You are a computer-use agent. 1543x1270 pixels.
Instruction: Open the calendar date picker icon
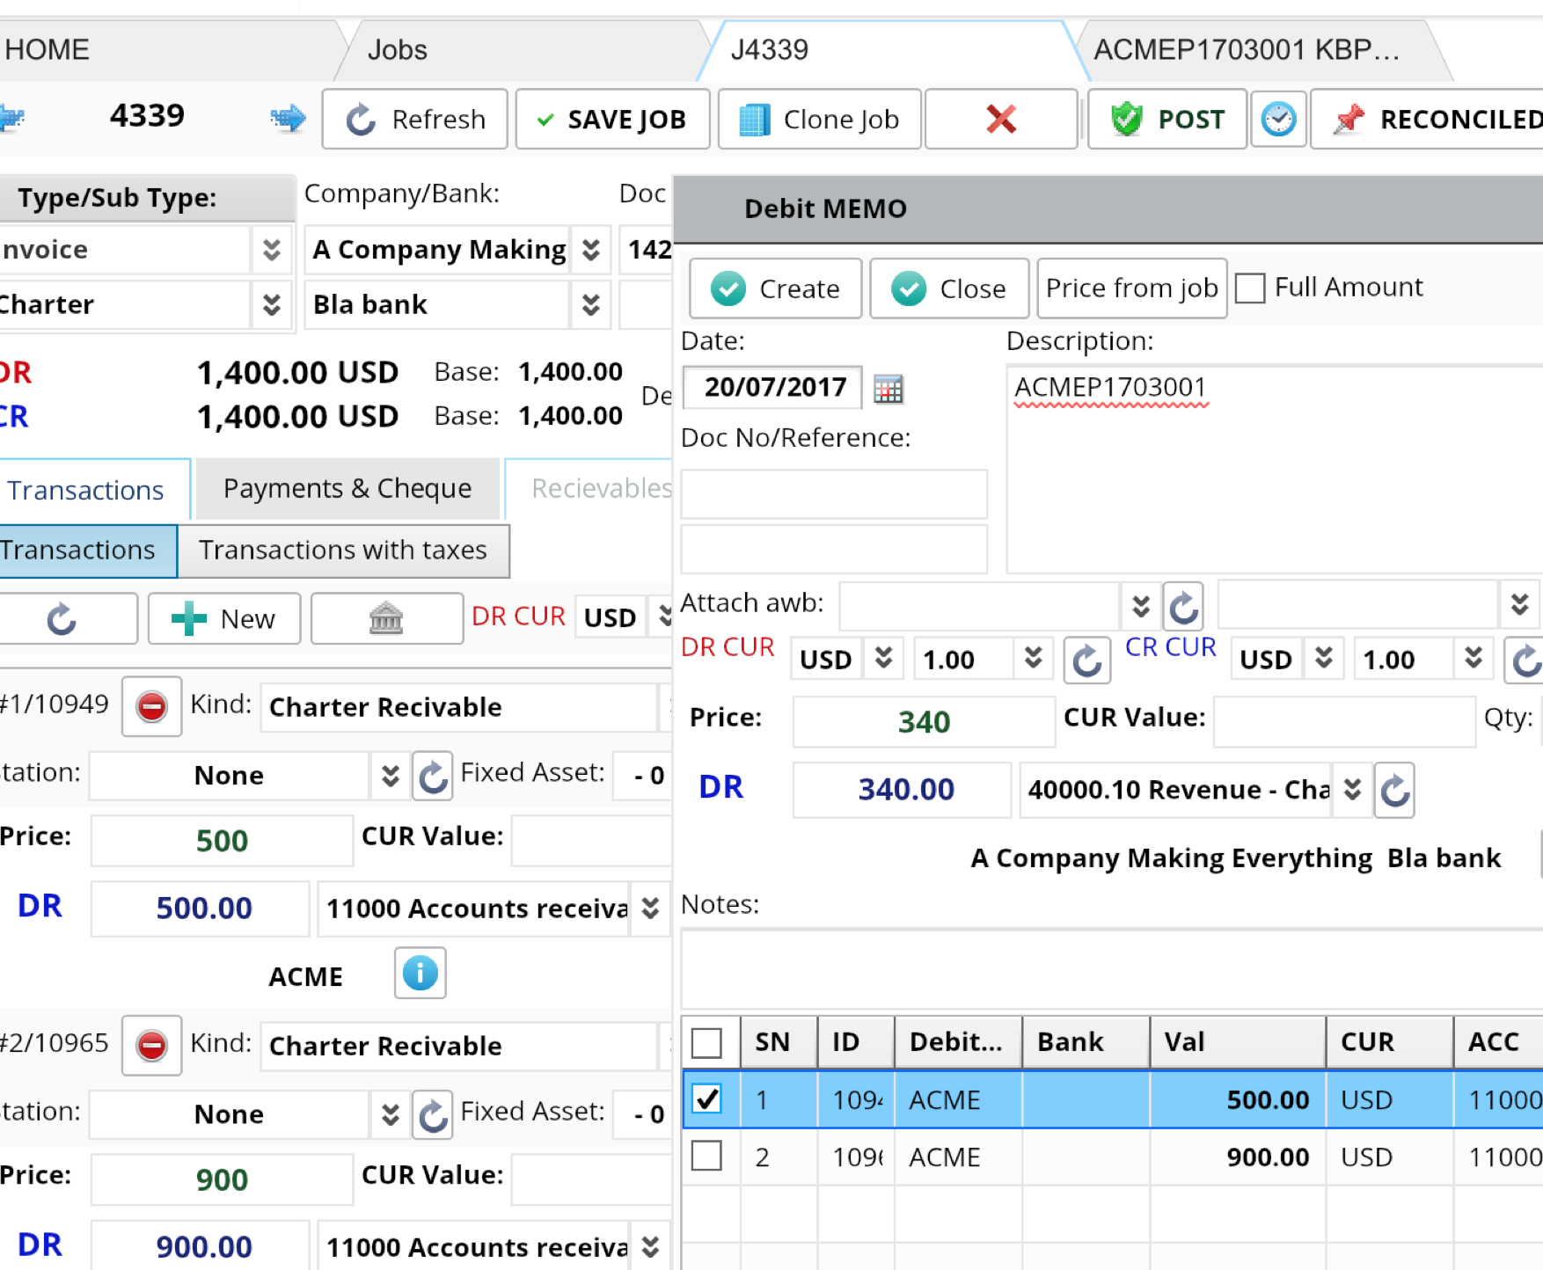[x=888, y=388]
